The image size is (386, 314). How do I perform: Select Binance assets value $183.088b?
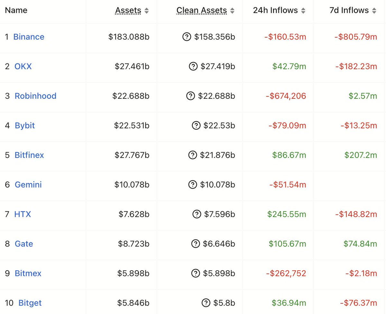(129, 37)
